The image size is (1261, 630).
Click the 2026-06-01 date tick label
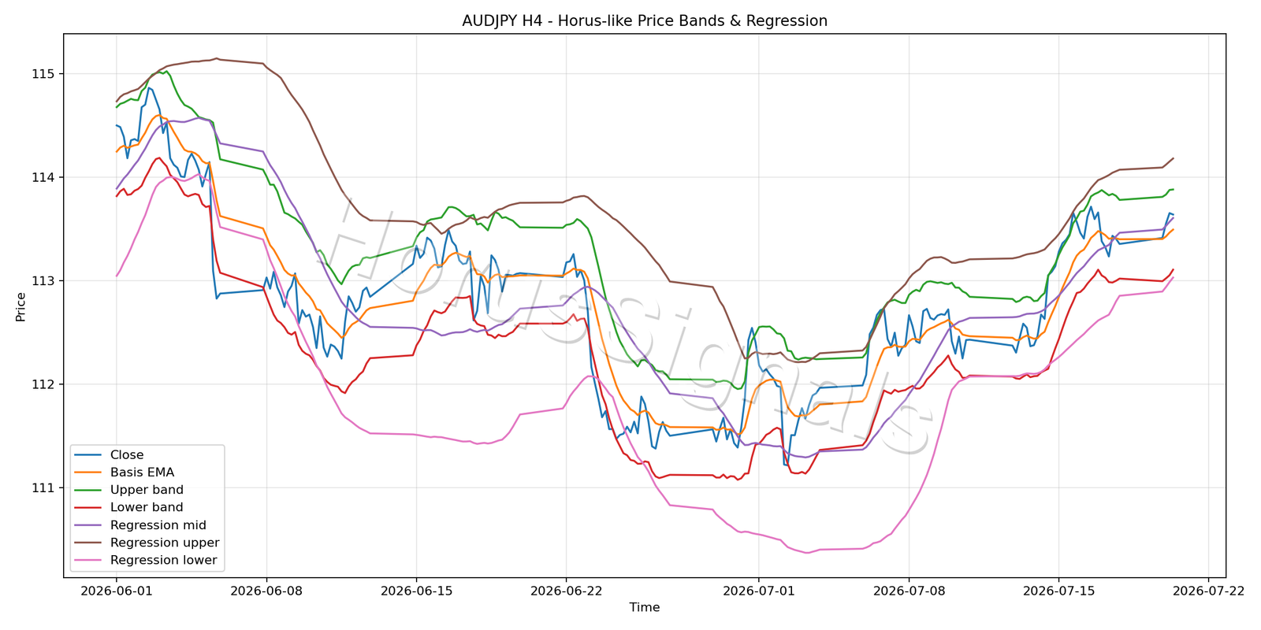[117, 591]
